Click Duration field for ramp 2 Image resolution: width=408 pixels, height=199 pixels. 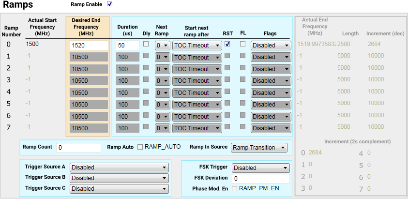coord(128,69)
